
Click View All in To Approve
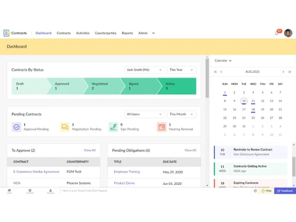[x=90, y=150]
